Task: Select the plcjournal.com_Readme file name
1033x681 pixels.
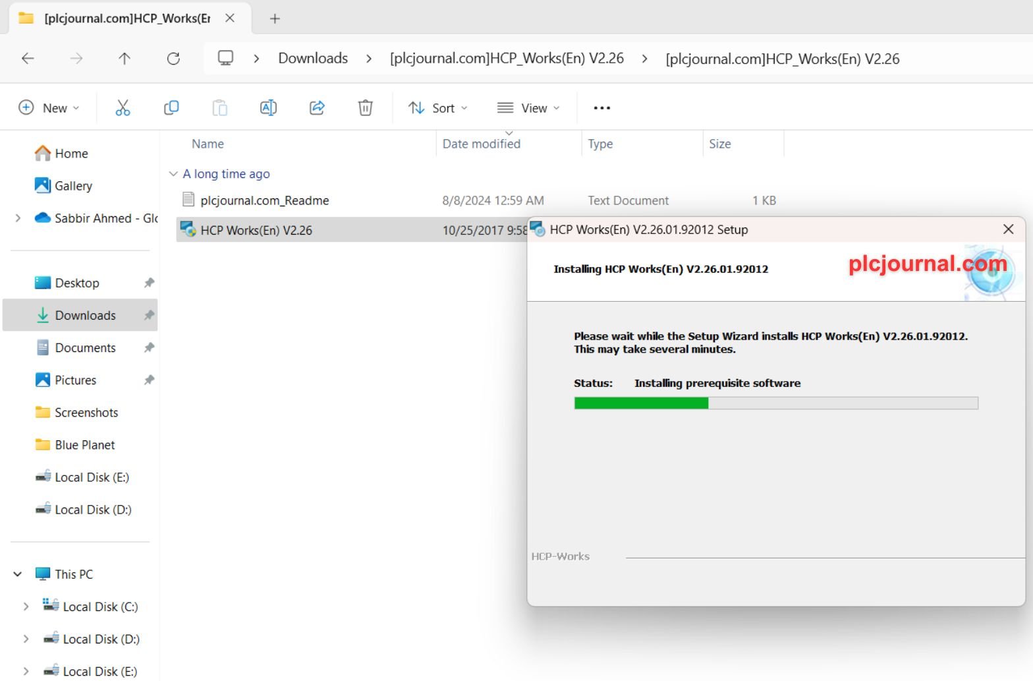Action: [265, 200]
